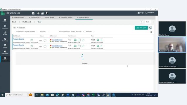
Task: Select Datagaps Marketing participant tile
Action: pyautogui.click(x=172, y=76)
